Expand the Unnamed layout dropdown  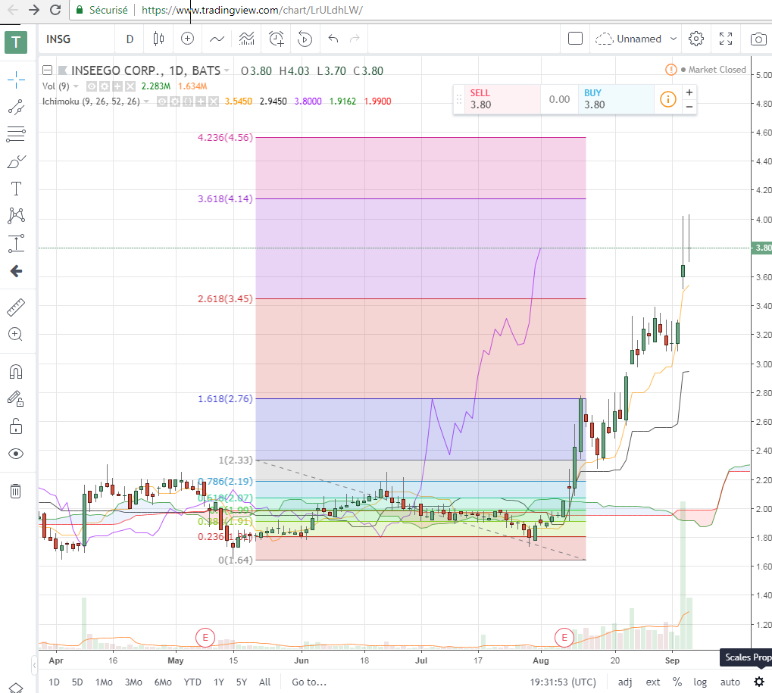[674, 39]
